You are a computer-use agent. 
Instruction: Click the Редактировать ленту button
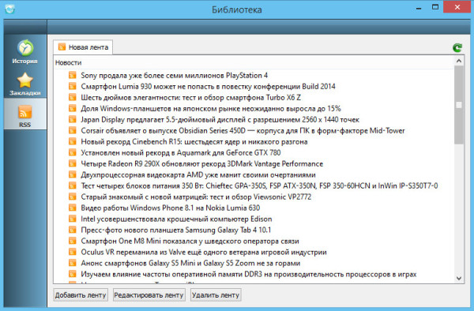[x=149, y=295]
